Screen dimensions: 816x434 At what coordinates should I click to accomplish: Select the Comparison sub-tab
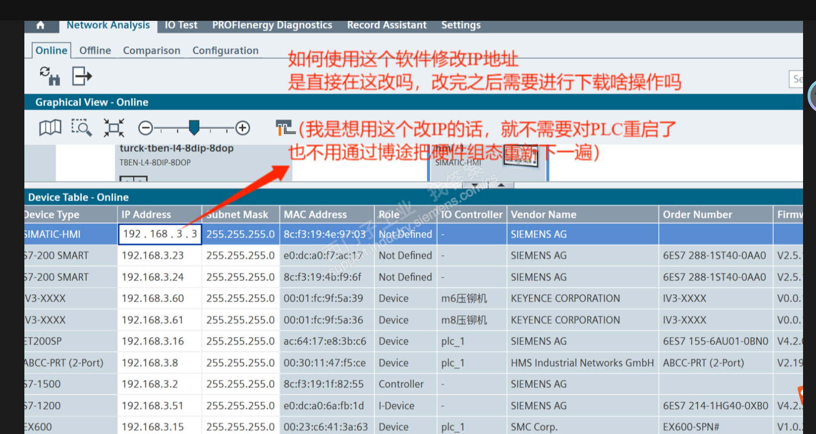pos(152,51)
